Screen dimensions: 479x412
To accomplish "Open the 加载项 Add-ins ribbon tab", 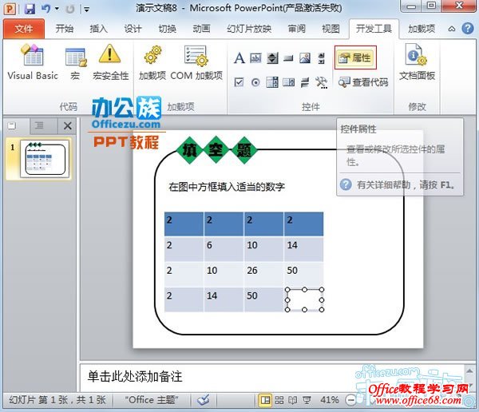I will [422, 29].
